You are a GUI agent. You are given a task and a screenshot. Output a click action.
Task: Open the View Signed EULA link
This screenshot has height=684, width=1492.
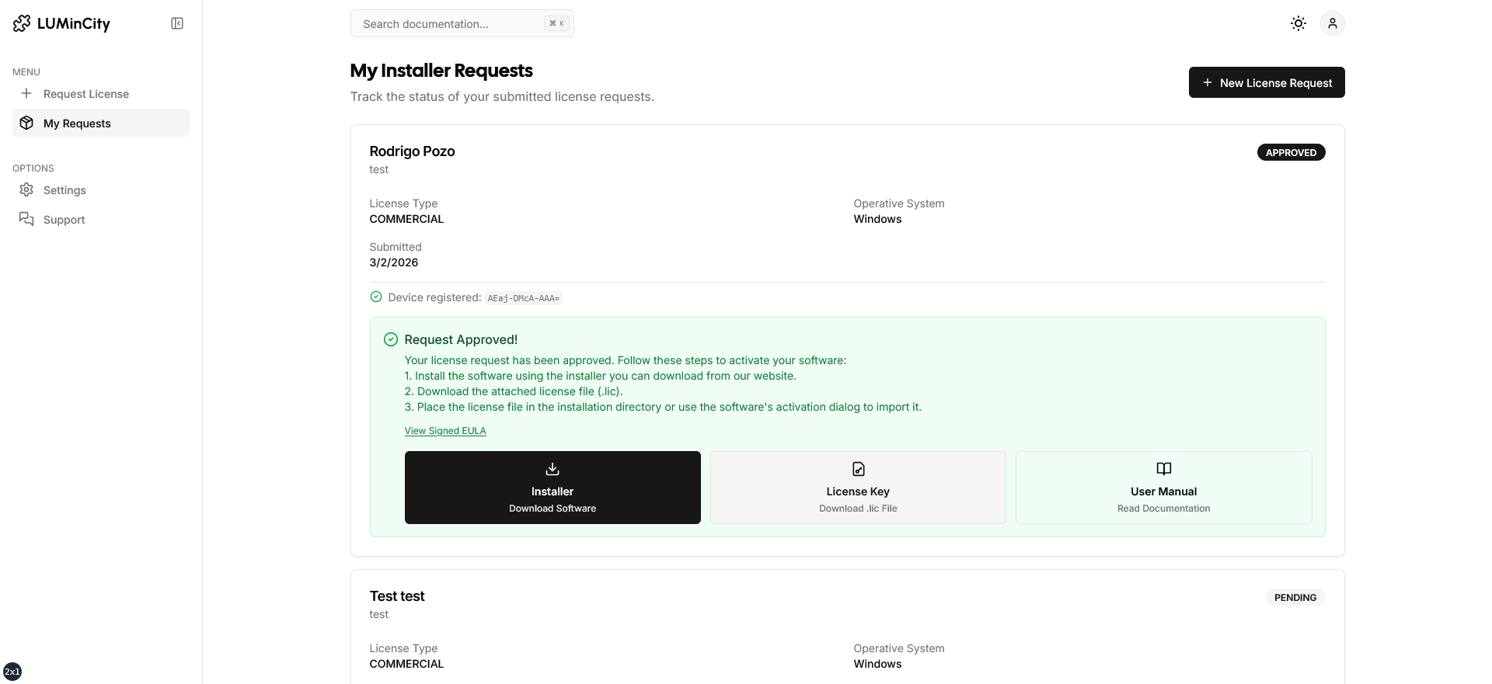coord(445,431)
